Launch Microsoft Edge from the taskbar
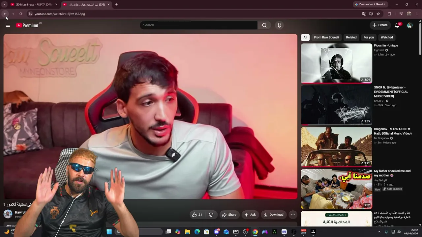Screen dimensions: 422x237 197,232
